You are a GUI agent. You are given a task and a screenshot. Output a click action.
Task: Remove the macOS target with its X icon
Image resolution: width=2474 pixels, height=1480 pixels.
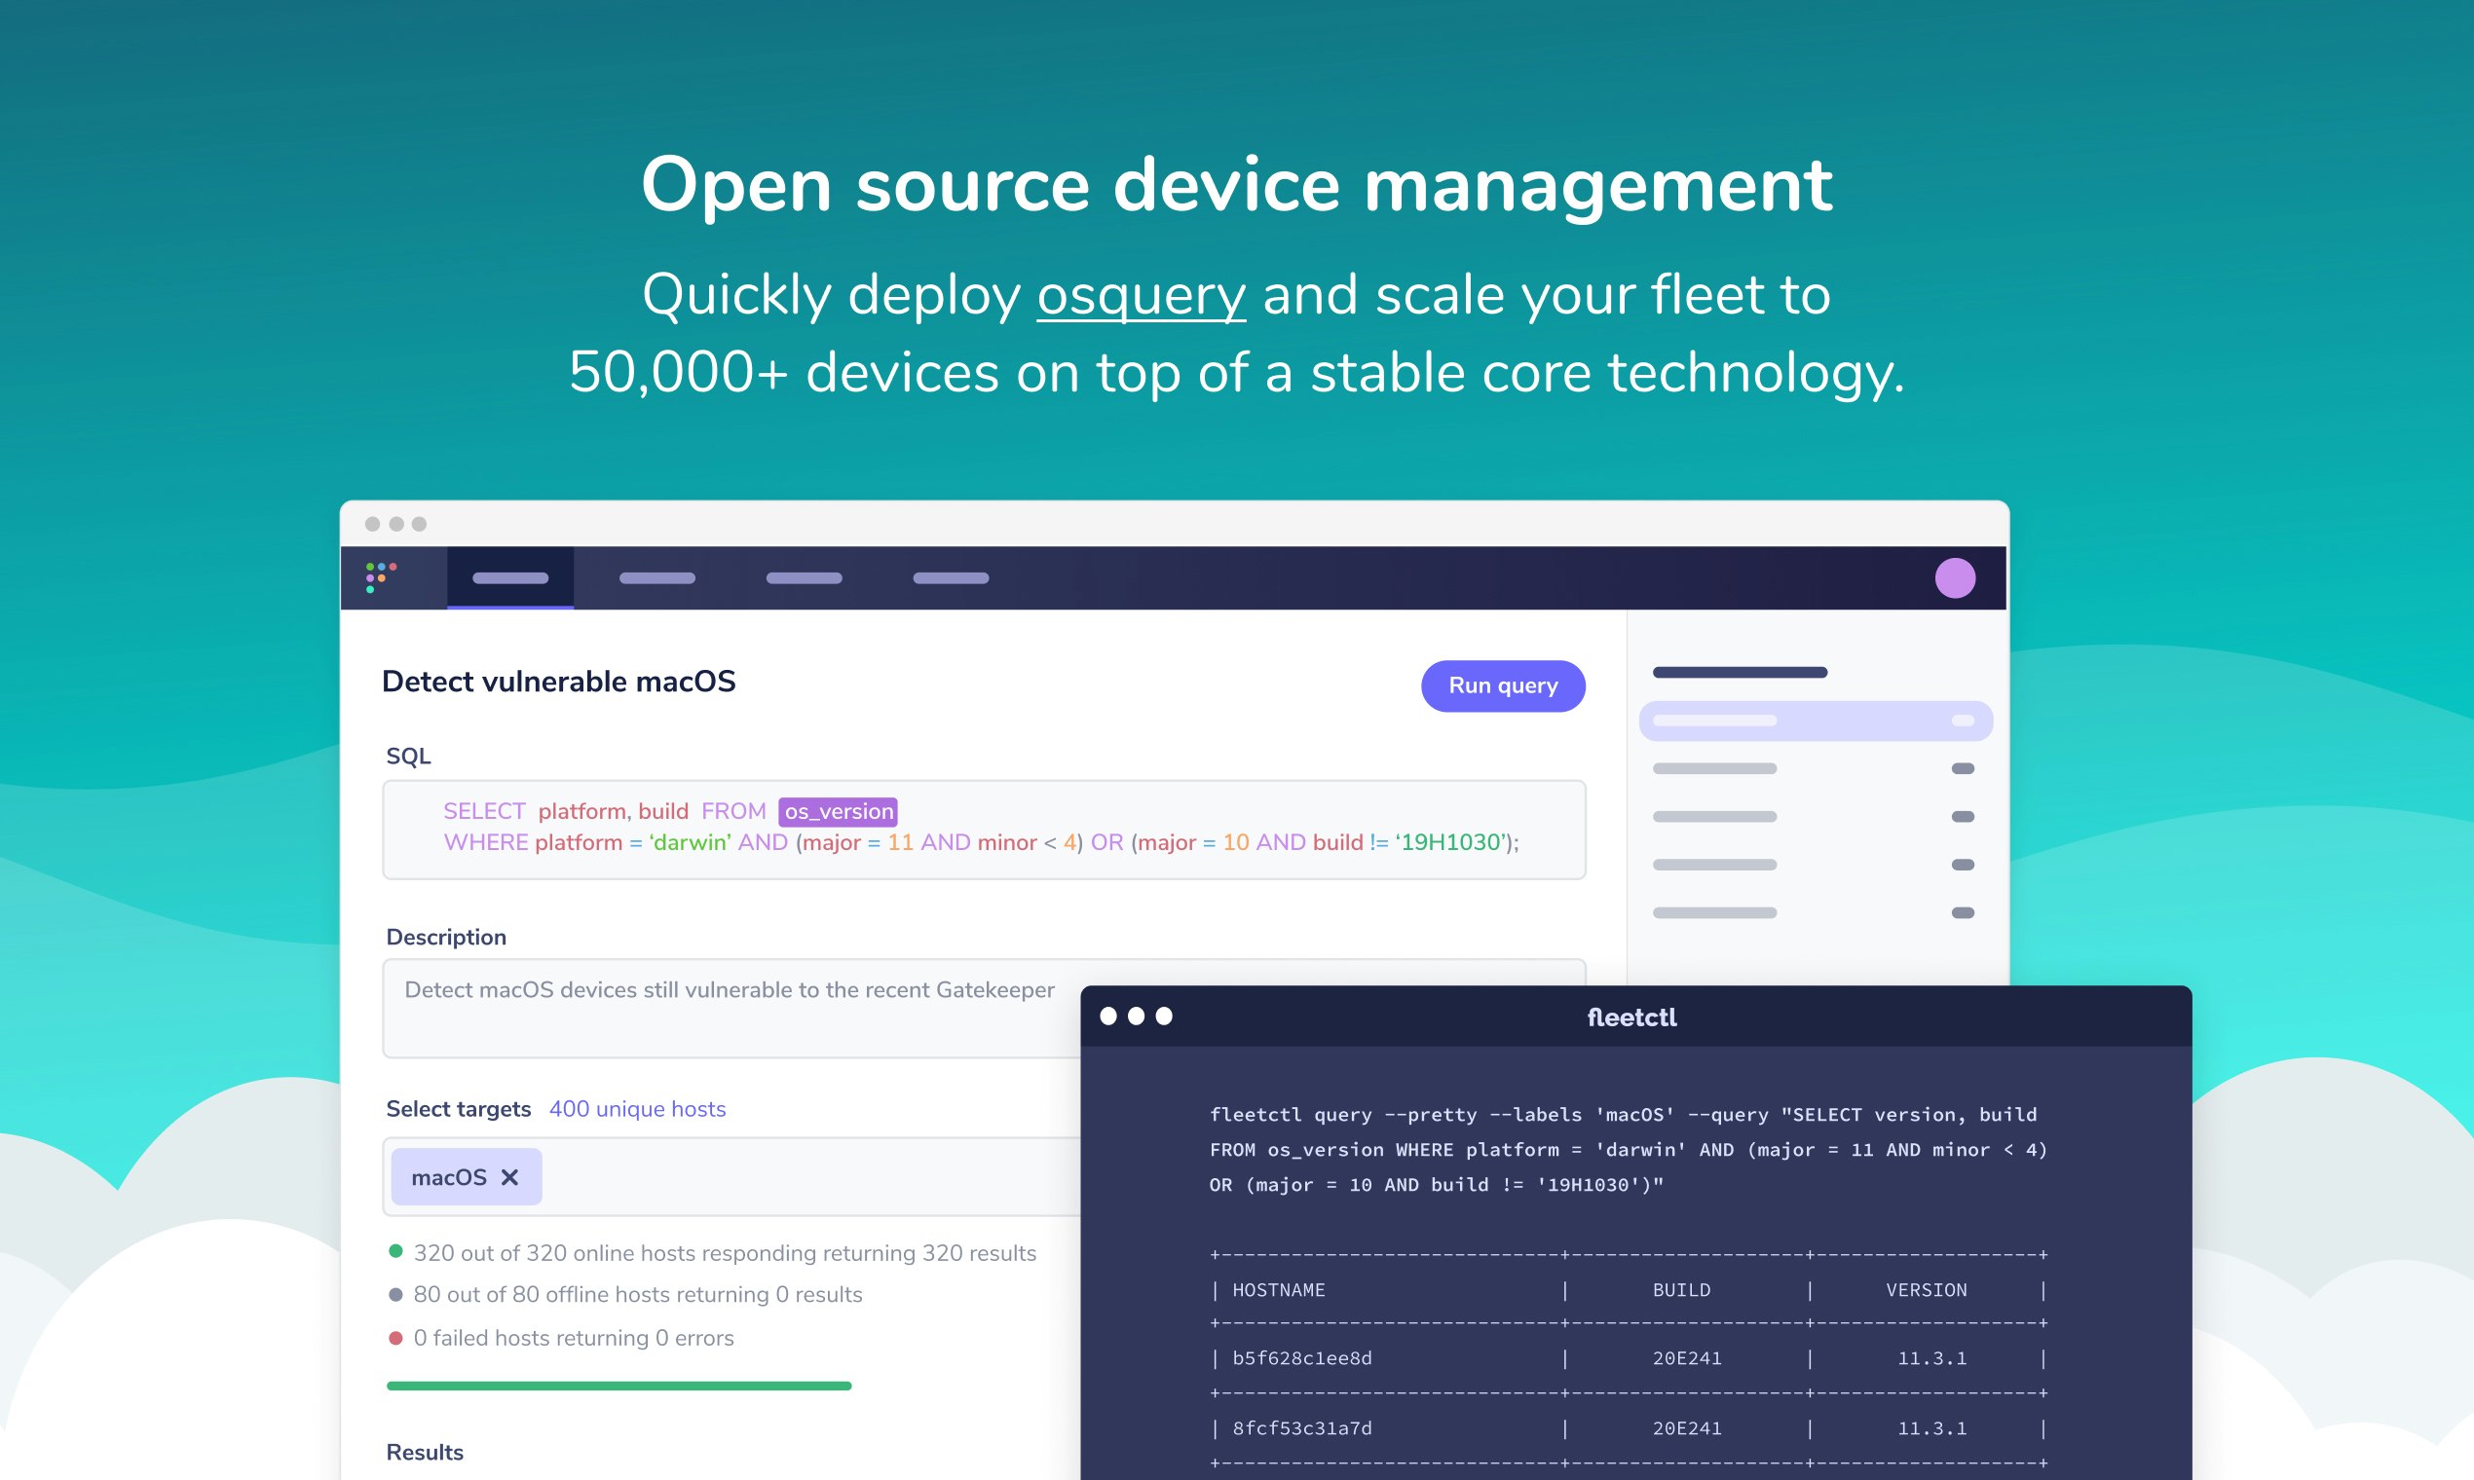point(510,1177)
